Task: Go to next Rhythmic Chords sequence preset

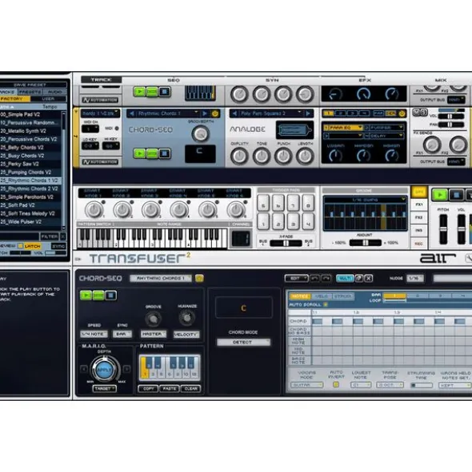Action: [x=205, y=113]
